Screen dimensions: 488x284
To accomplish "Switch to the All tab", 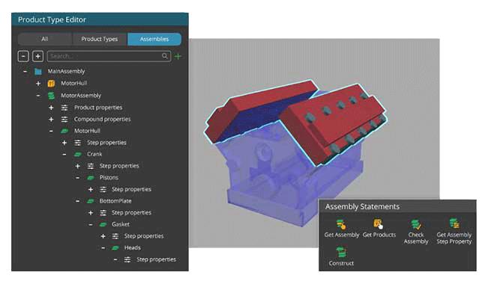I will tap(45, 39).
